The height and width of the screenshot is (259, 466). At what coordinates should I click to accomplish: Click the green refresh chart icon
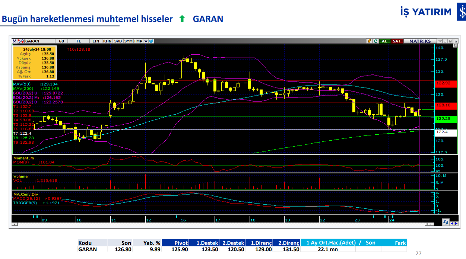[x=375, y=41]
